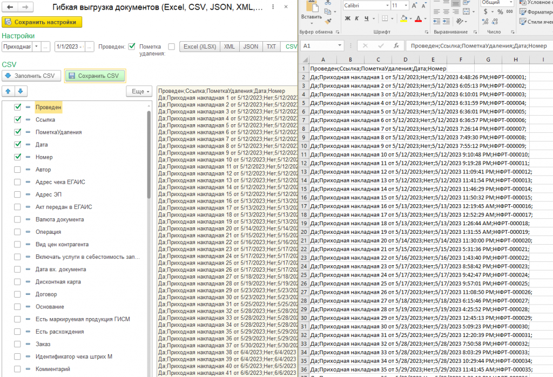Open the three-dot menu in the form title
Image resolution: width=553 pixels, height=377 pixels.
pyautogui.click(x=273, y=6)
